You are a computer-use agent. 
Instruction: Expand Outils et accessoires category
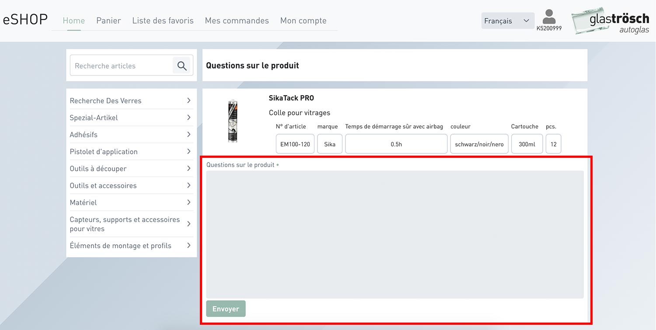[x=131, y=186]
